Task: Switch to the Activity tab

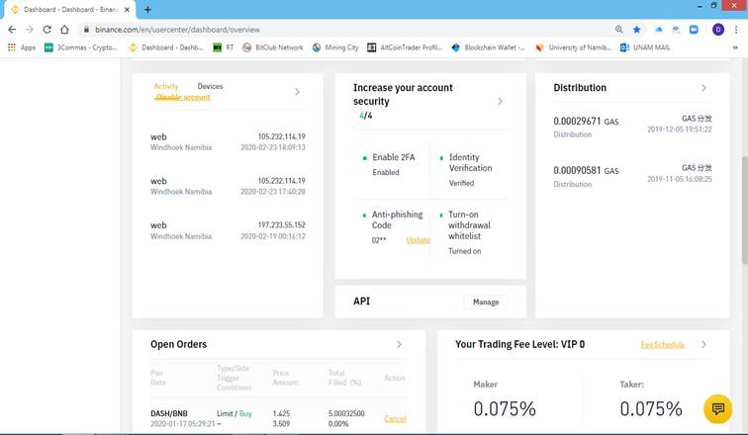Action: 166,86
